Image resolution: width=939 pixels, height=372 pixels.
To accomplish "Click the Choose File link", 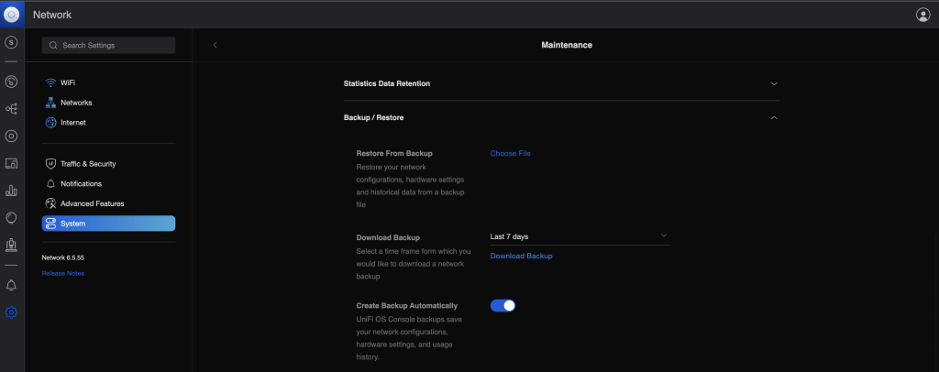I will pyautogui.click(x=510, y=153).
